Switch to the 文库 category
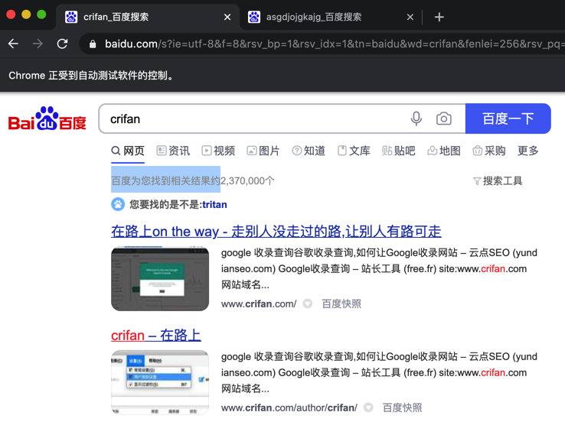Viewport: 565px width, 422px height. [x=354, y=151]
